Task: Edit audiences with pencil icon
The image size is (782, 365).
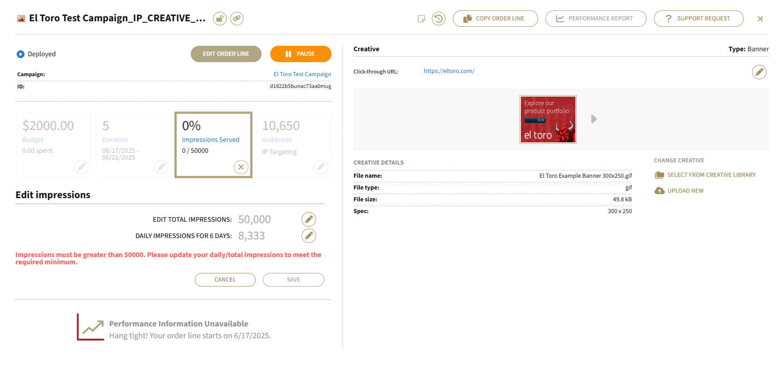Action: click(321, 167)
